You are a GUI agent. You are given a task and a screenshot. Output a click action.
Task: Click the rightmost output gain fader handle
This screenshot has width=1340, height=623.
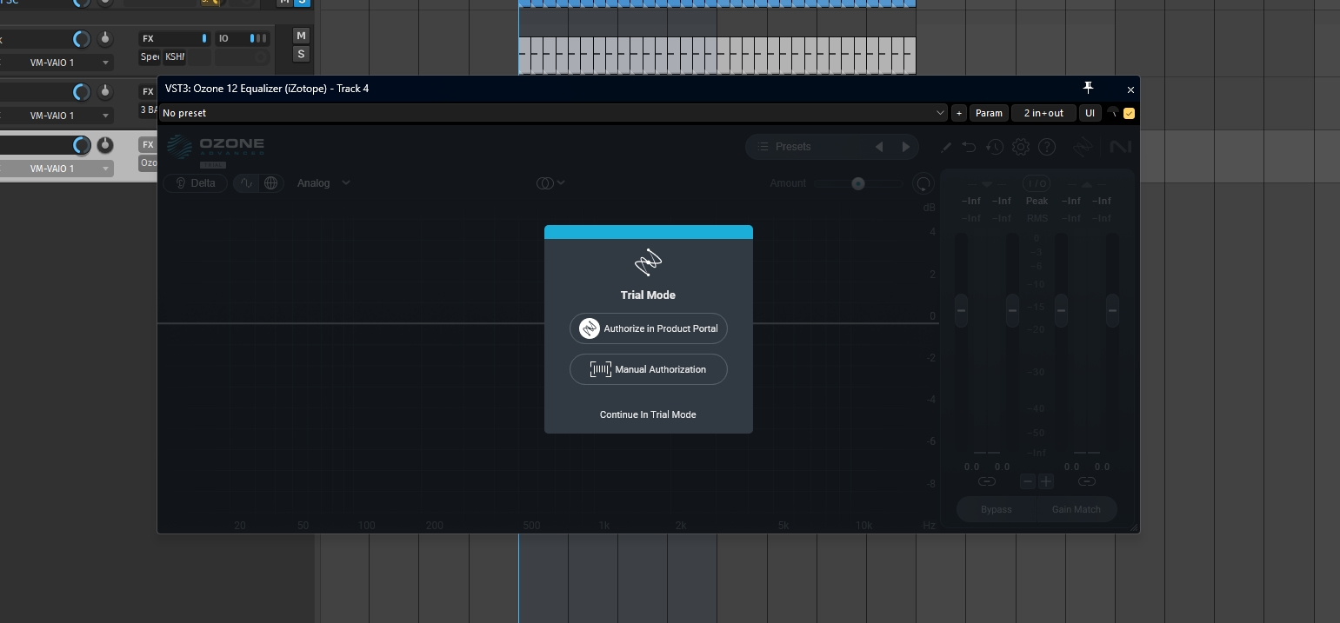pos(1112,310)
